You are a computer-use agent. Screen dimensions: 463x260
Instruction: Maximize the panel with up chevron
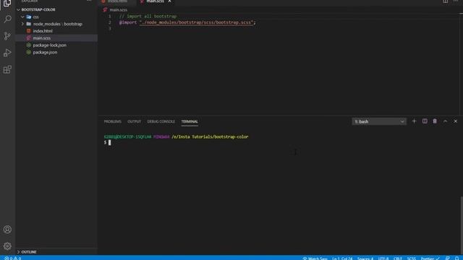[x=445, y=121]
